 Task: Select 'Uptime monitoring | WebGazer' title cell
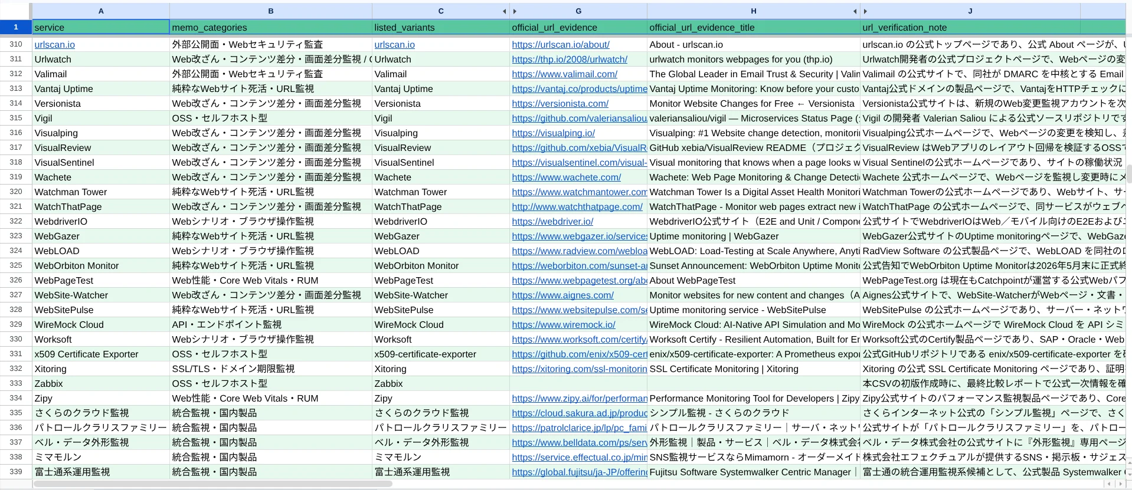click(x=754, y=236)
